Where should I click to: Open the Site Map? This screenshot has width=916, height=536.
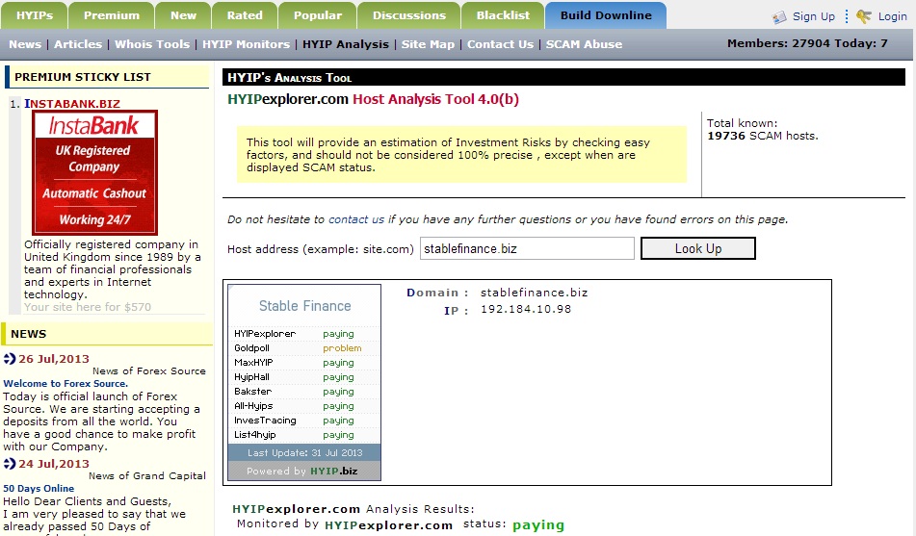(428, 44)
